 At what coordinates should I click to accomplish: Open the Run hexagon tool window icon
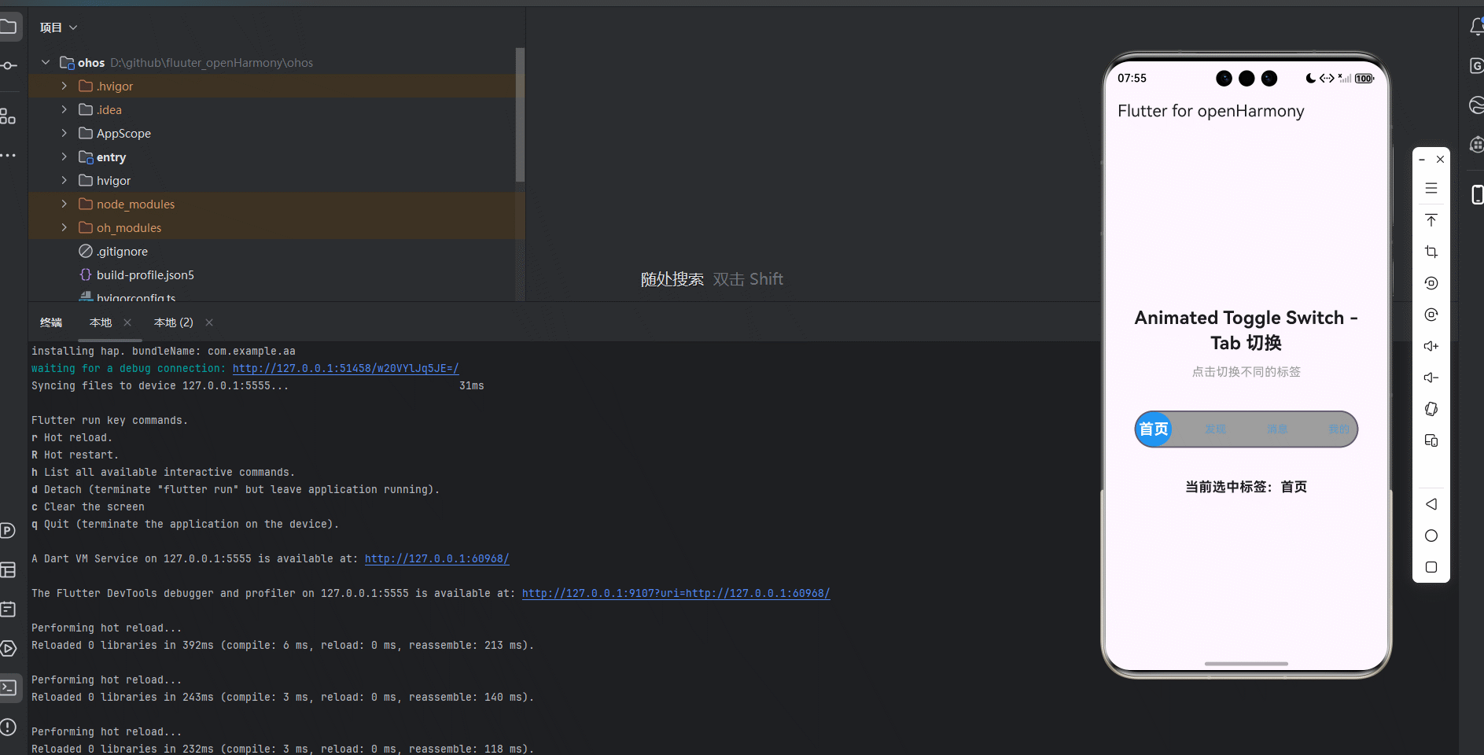pos(8,649)
